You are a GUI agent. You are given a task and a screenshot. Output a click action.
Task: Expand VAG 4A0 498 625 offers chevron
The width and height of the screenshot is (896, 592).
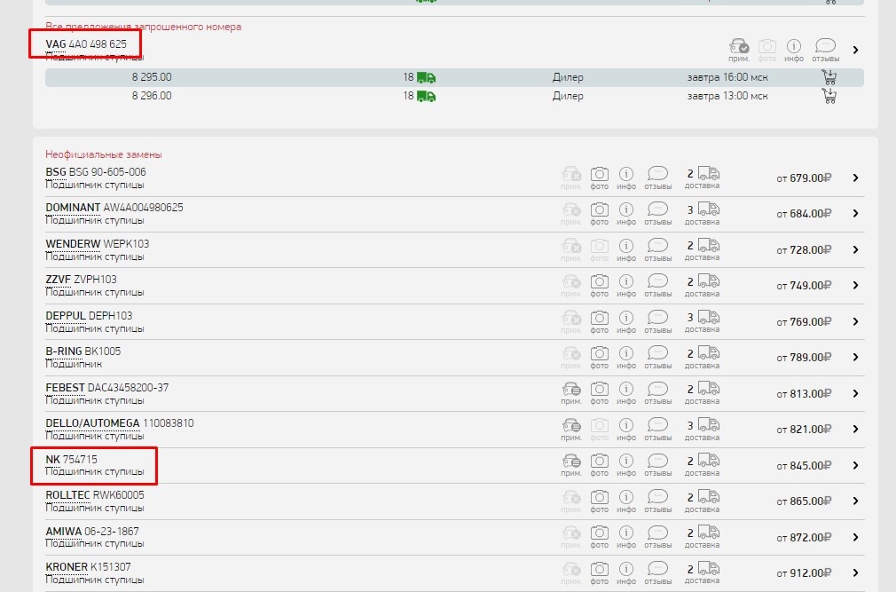(x=855, y=51)
